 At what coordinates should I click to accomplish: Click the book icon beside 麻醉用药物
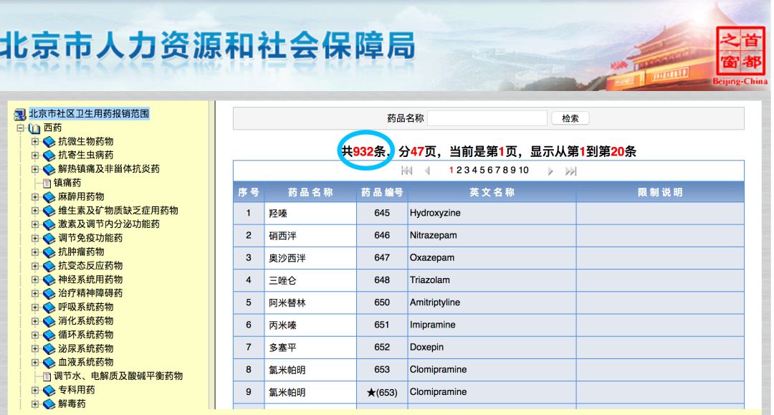coord(49,197)
